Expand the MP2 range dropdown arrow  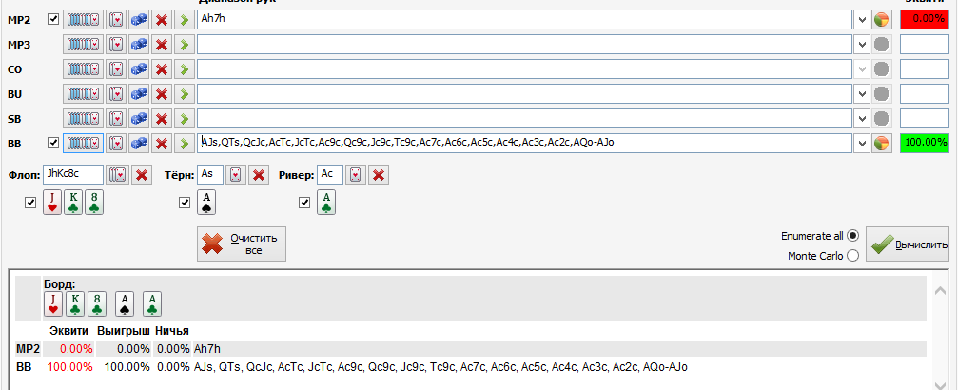point(862,19)
